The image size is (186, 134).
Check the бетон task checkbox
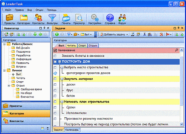(55, 96)
